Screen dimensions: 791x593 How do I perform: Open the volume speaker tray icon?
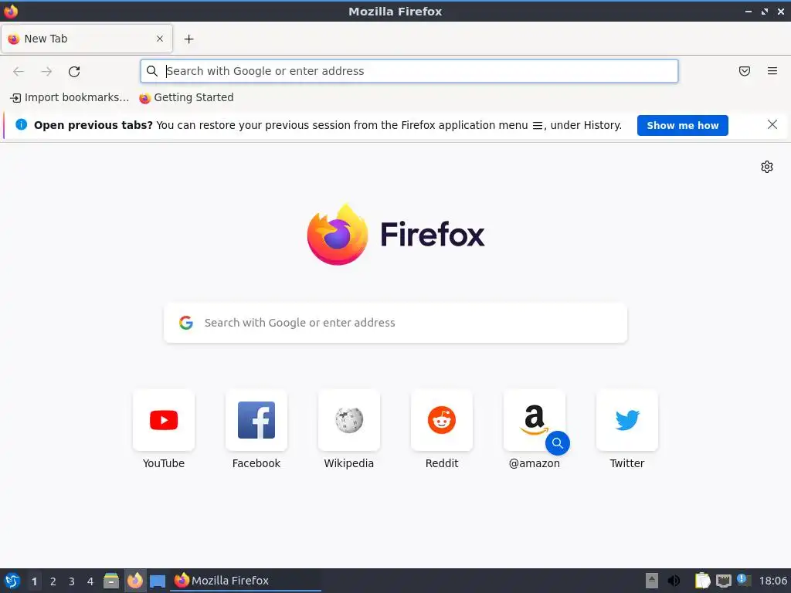(x=674, y=581)
